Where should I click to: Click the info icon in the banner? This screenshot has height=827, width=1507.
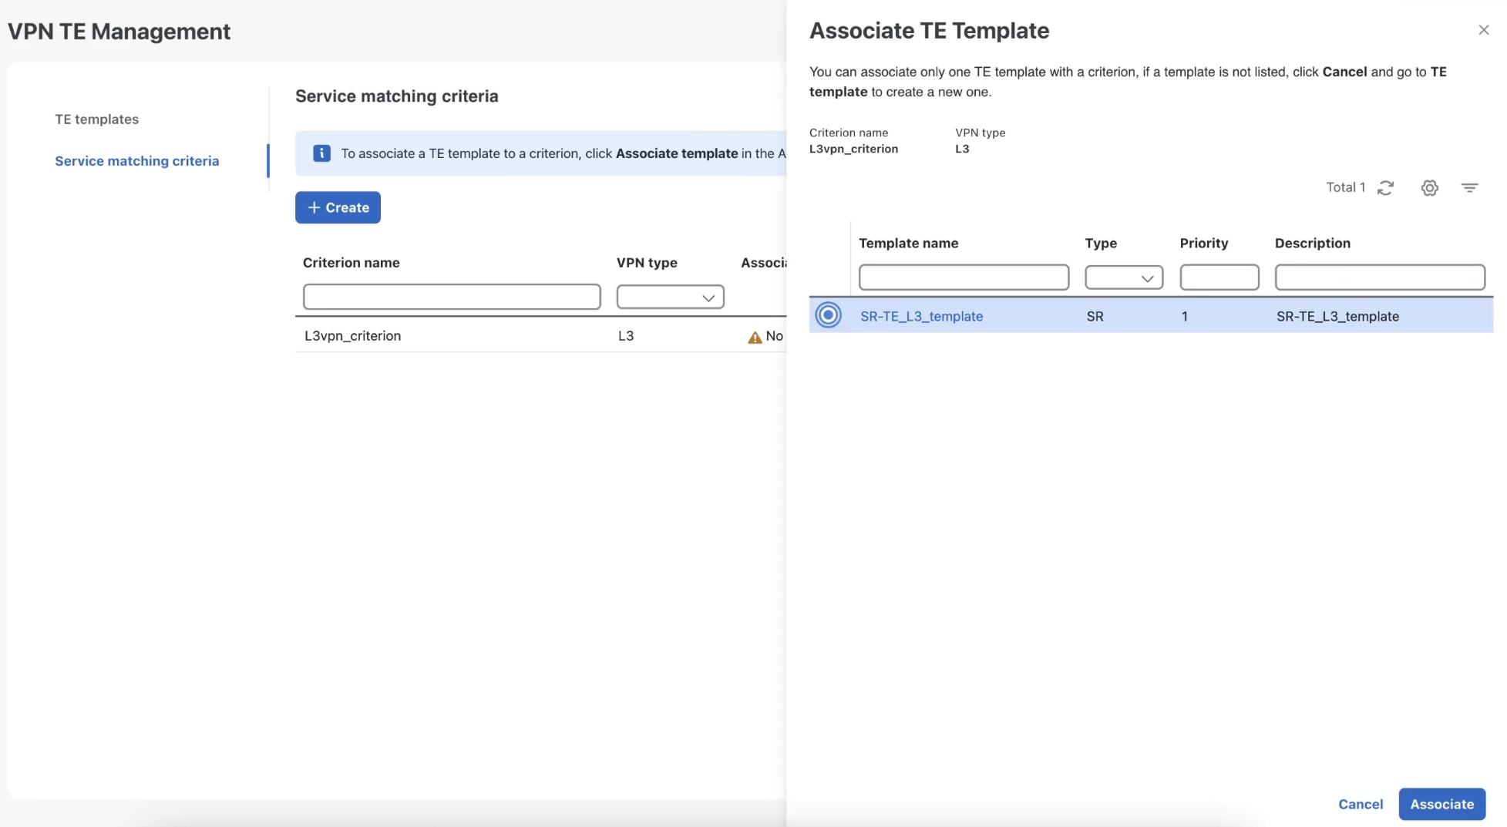(321, 153)
